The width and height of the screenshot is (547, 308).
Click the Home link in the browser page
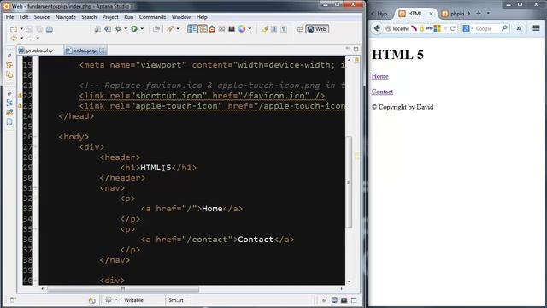pyautogui.click(x=379, y=76)
